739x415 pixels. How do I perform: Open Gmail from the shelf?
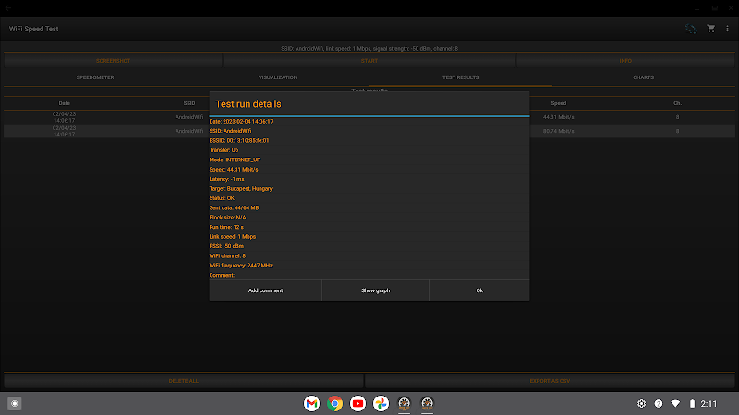[x=312, y=404]
